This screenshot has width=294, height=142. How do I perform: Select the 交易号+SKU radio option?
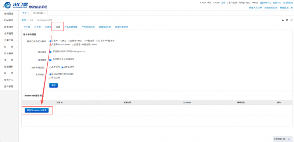coord(69,41)
